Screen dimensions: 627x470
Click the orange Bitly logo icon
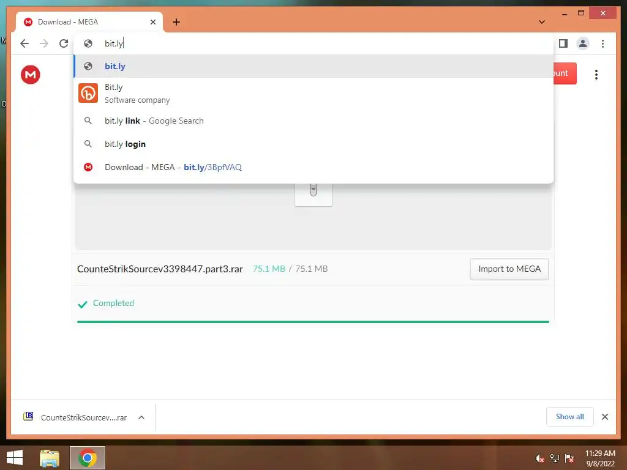click(x=88, y=93)
